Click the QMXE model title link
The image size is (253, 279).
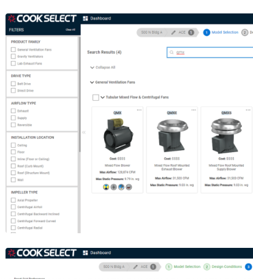click(x=172, y=113)
